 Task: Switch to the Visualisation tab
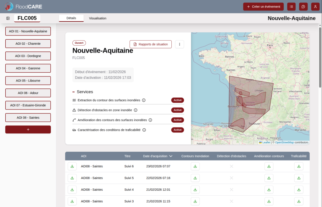(x=97, y=18)
